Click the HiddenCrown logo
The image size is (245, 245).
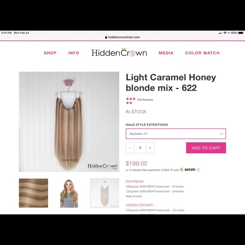click(119, 52)
